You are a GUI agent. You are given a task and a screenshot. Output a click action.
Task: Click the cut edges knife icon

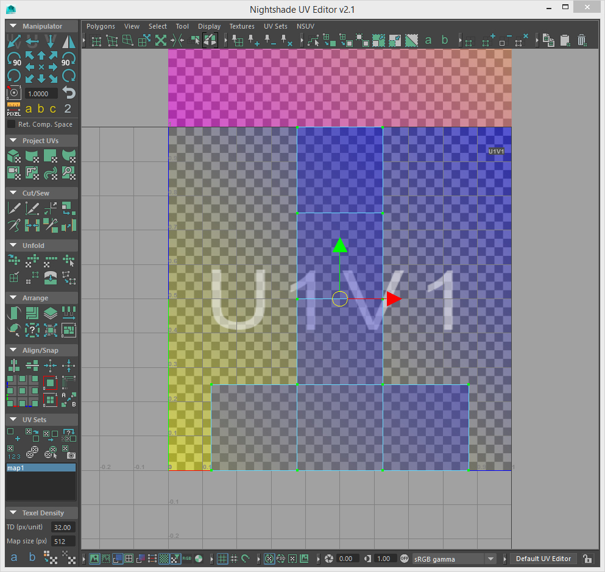tap(13, 208)
